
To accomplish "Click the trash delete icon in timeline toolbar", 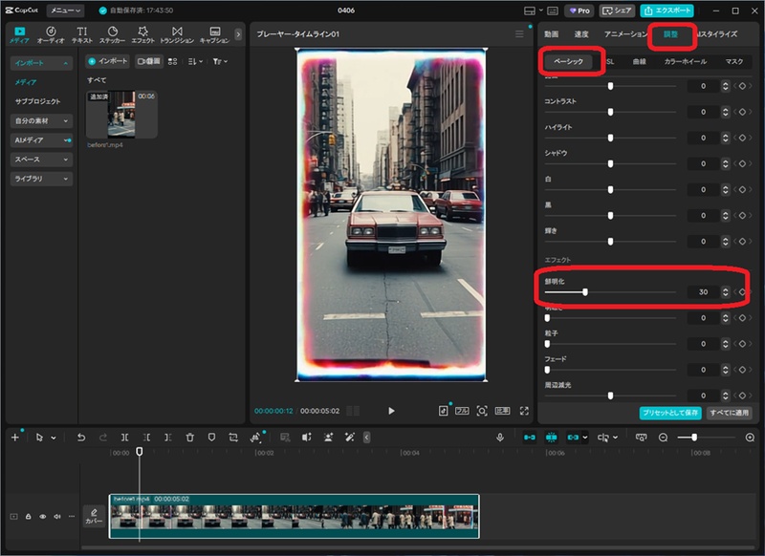I will point(189,437).
